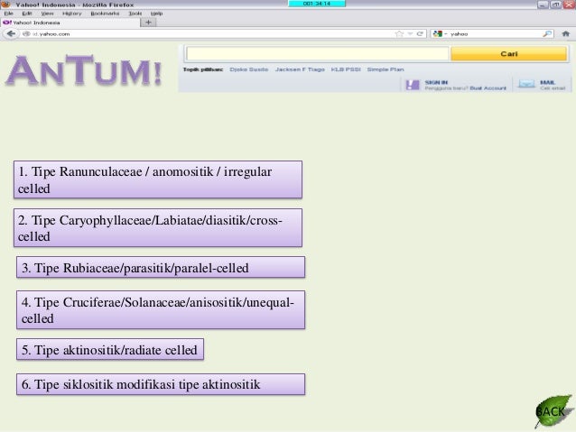
Task: Click the site identity icon next to id.yahoo.com
Action: point(26,33)
